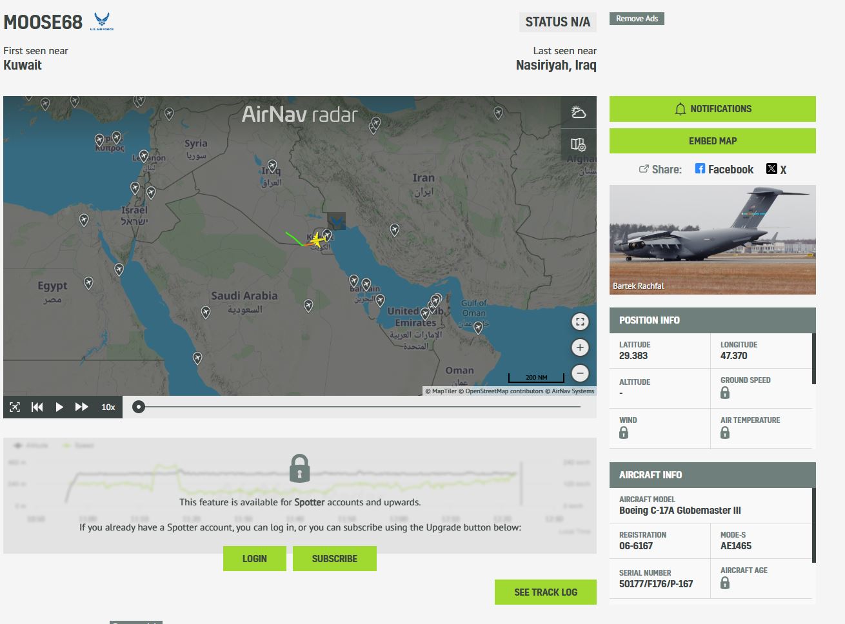Share the flight on Facebook

[724, 170]
